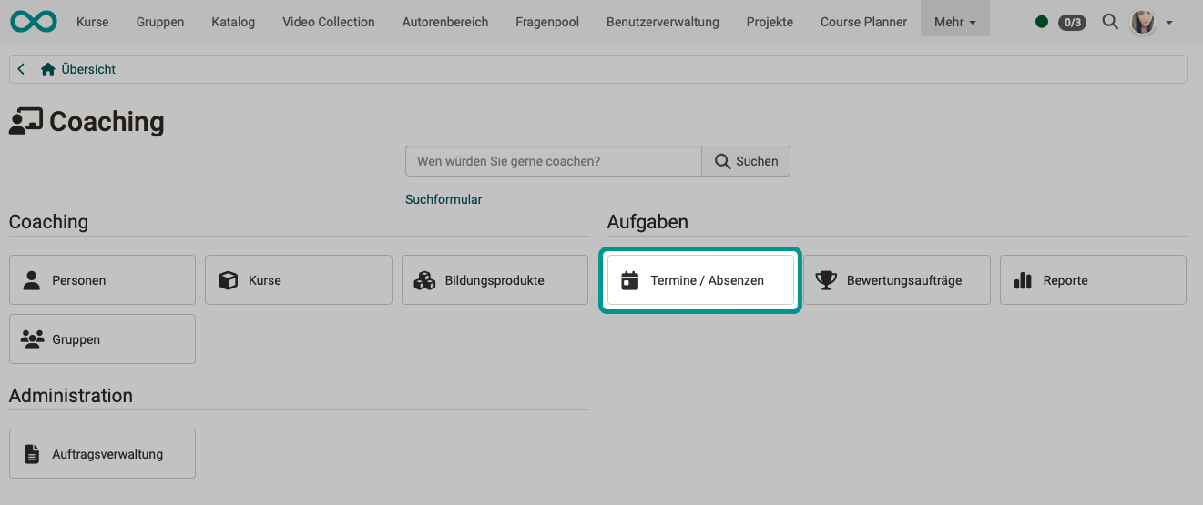Click the OpenOlat infinity logo

34,21
